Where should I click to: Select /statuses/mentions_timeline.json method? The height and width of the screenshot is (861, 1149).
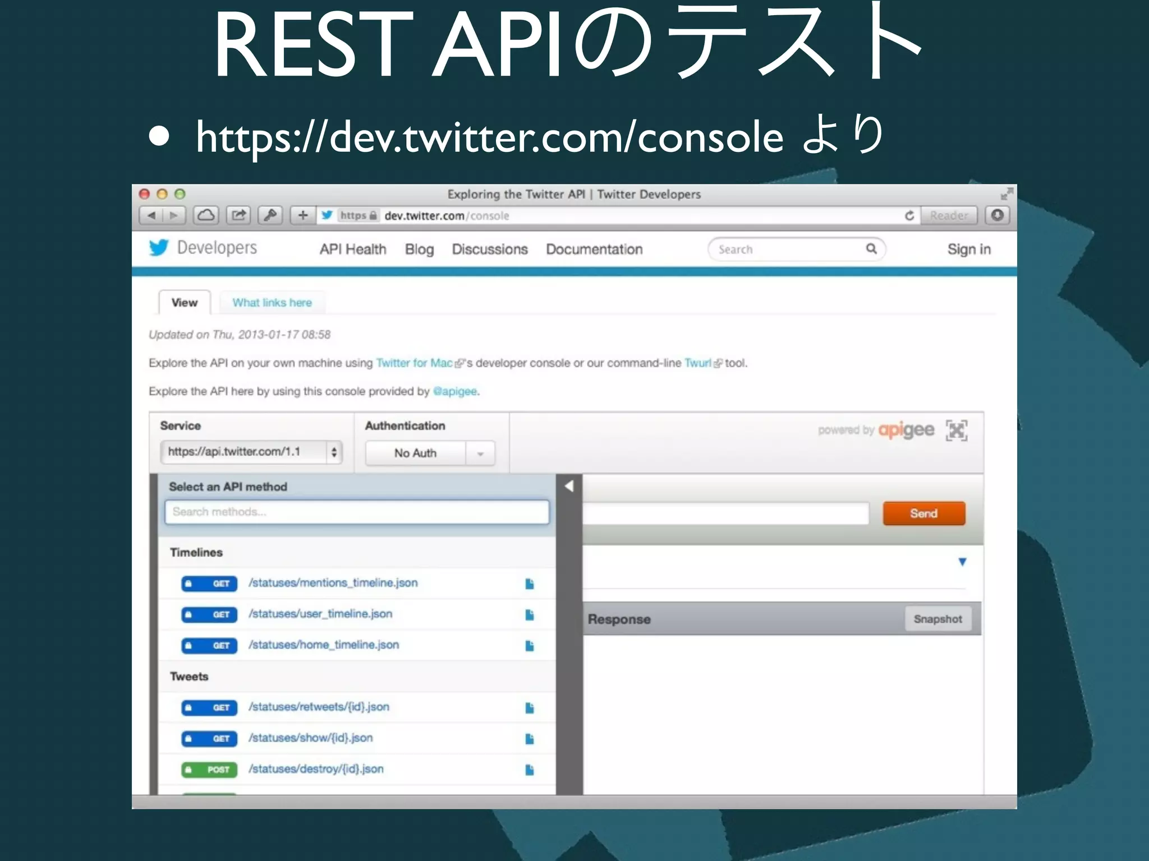point(333,583)
